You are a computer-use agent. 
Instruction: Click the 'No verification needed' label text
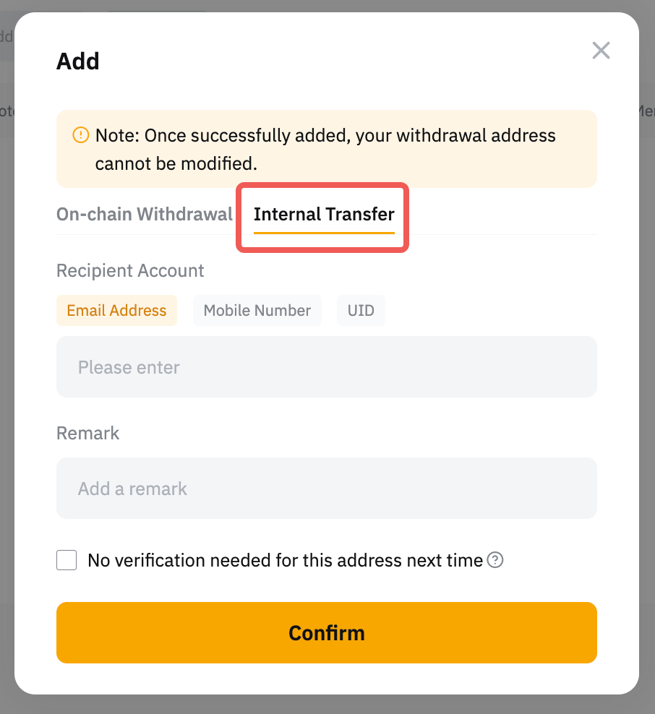pos(285,560)
